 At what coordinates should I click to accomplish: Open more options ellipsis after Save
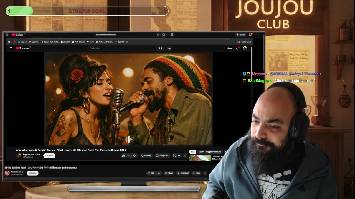point(205,173)
